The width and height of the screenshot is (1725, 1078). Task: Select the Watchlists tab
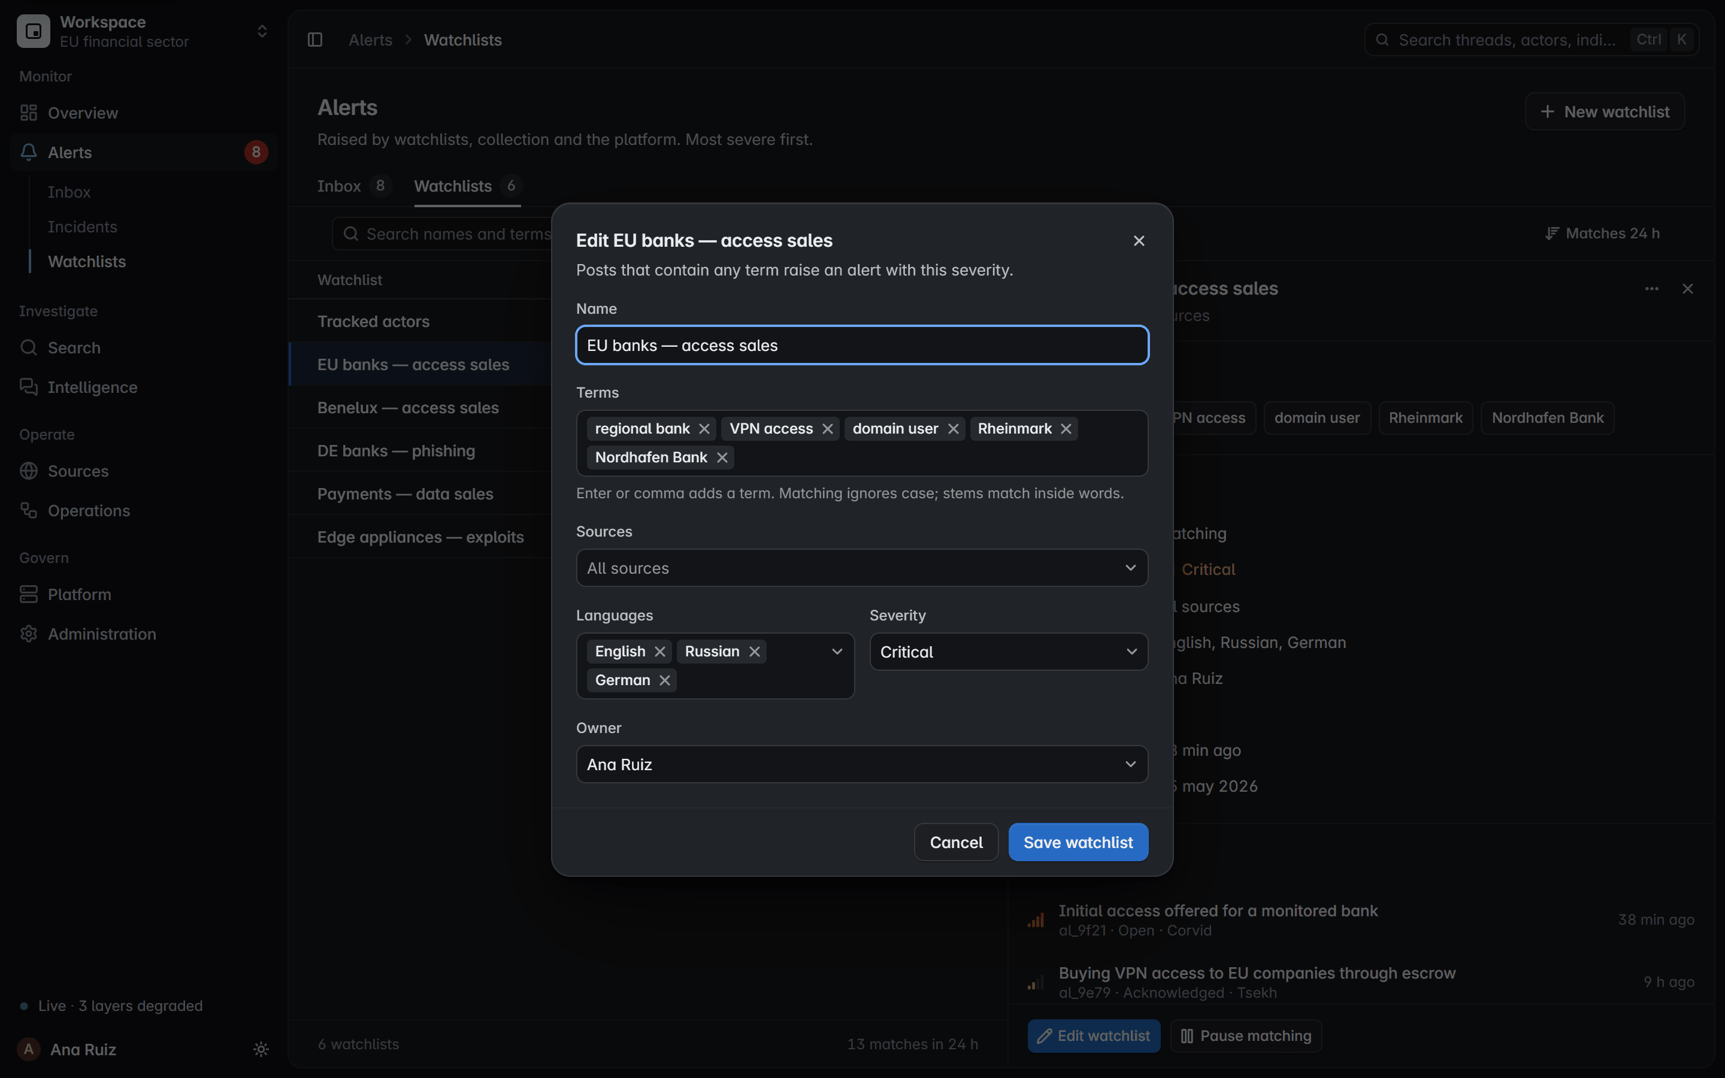(x=468, y=186)
